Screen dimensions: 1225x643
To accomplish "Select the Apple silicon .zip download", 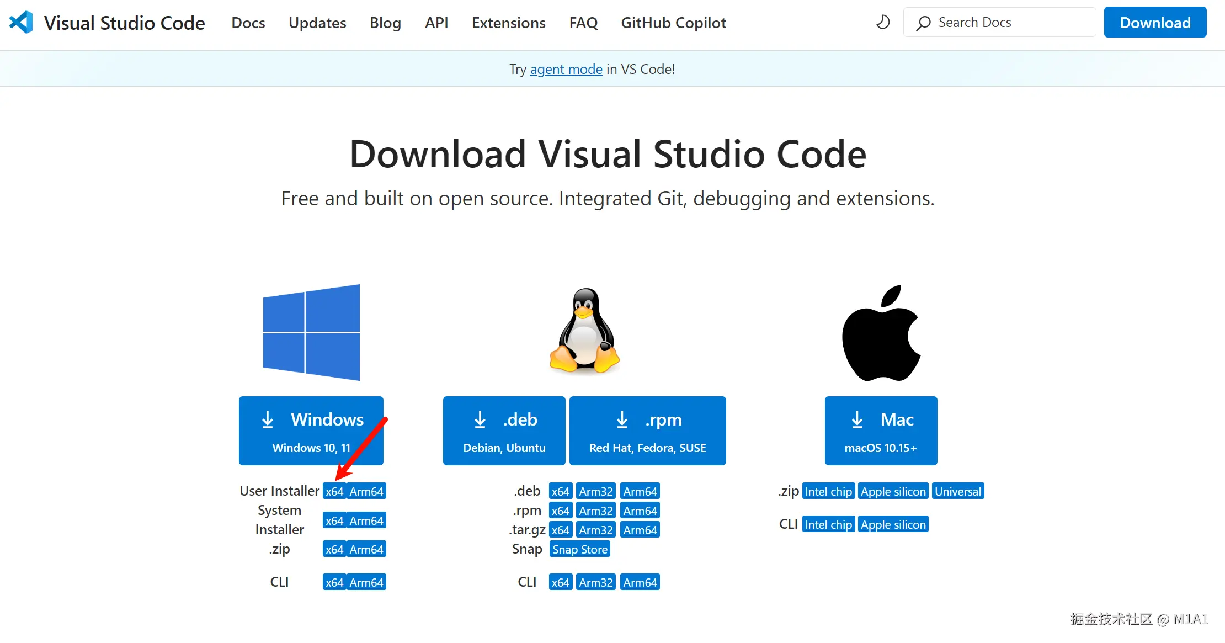I will coord(893,491).
